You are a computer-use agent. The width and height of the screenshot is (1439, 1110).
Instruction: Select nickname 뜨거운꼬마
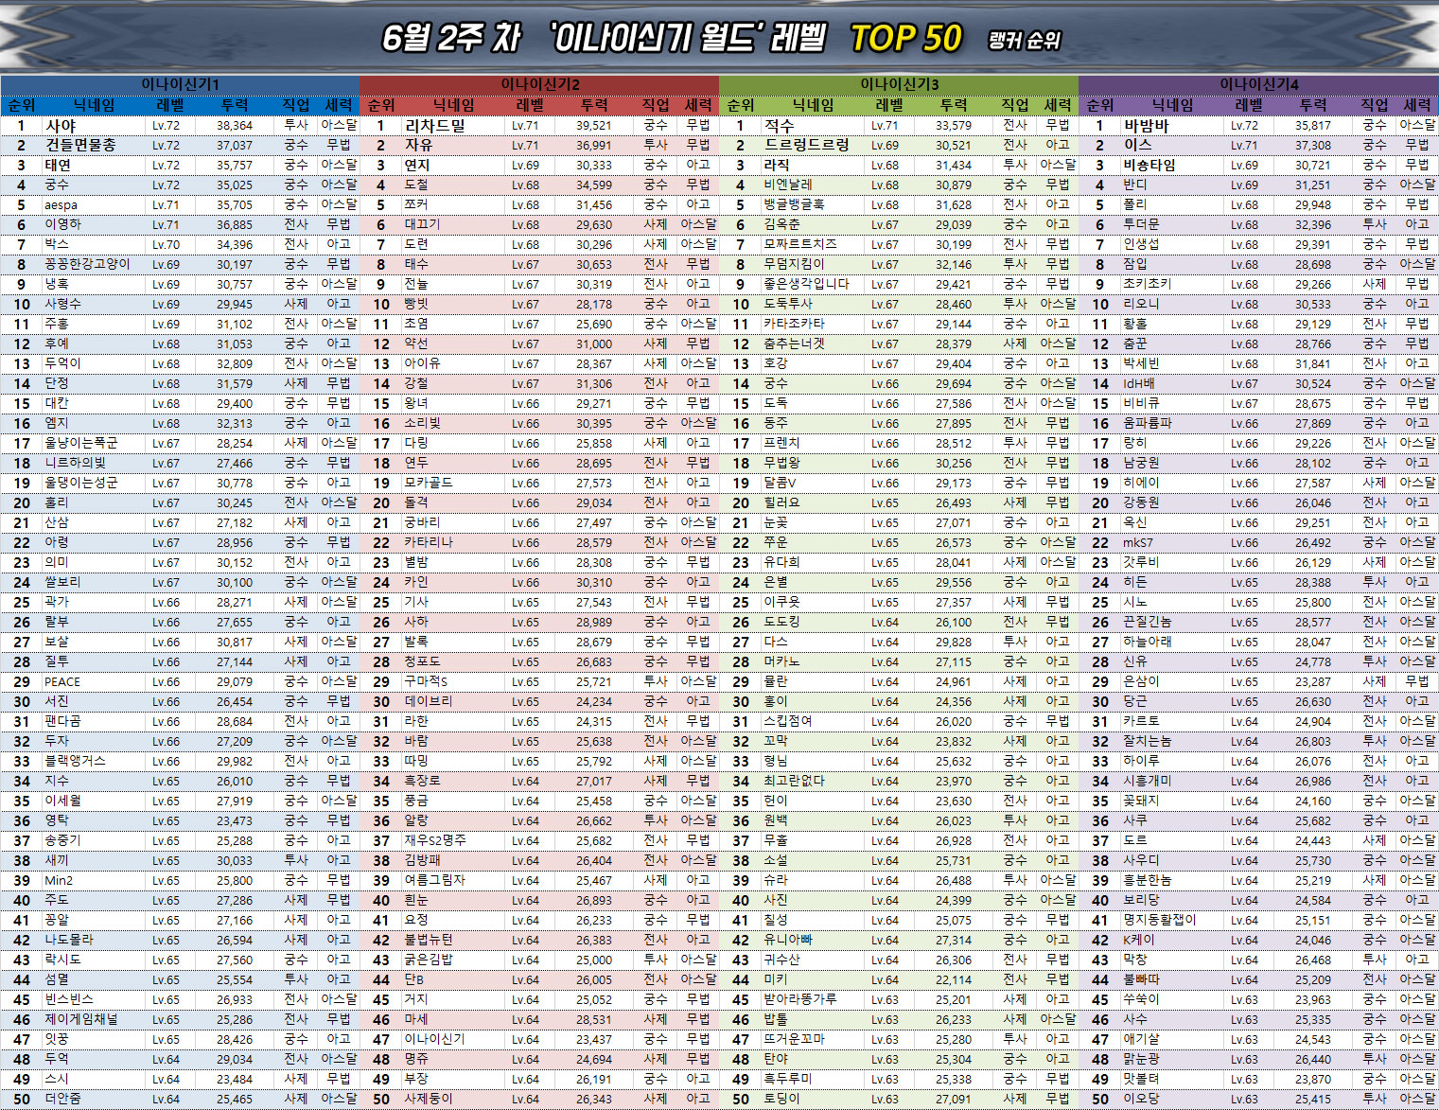coord(794,1039)
